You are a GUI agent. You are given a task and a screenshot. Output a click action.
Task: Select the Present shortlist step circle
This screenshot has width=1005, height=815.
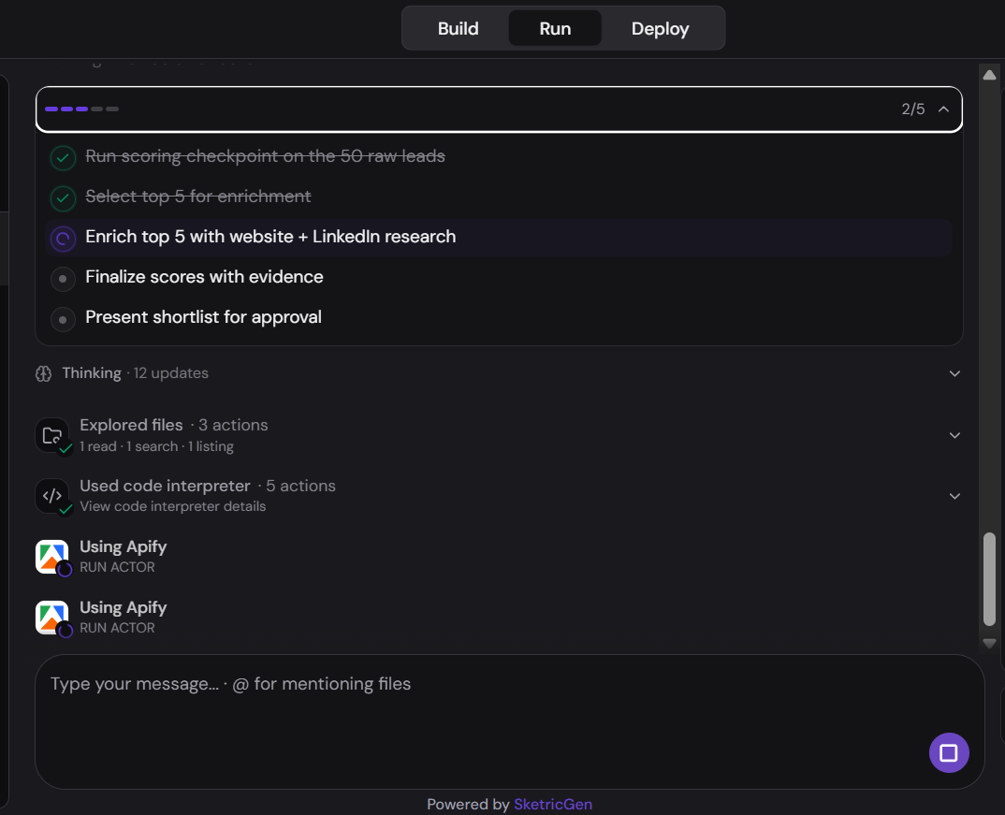(63, 319)
